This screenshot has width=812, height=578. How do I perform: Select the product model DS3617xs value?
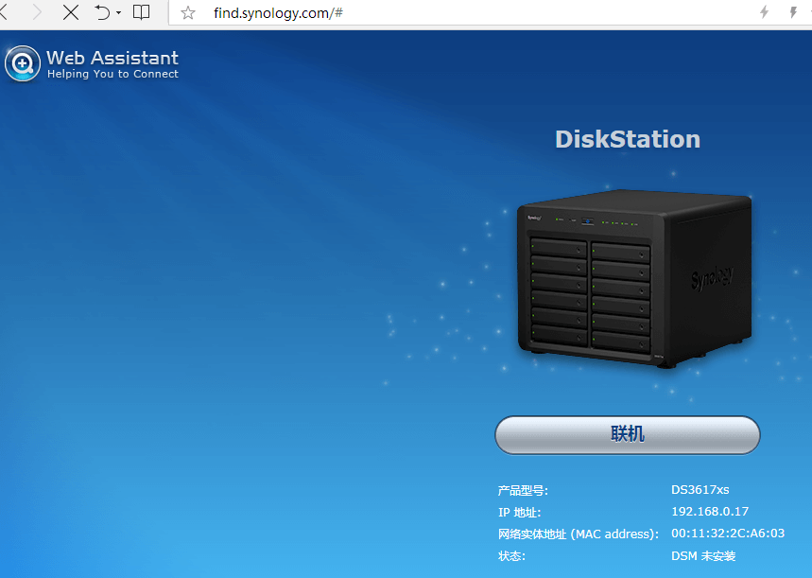(x=700, y=490)
